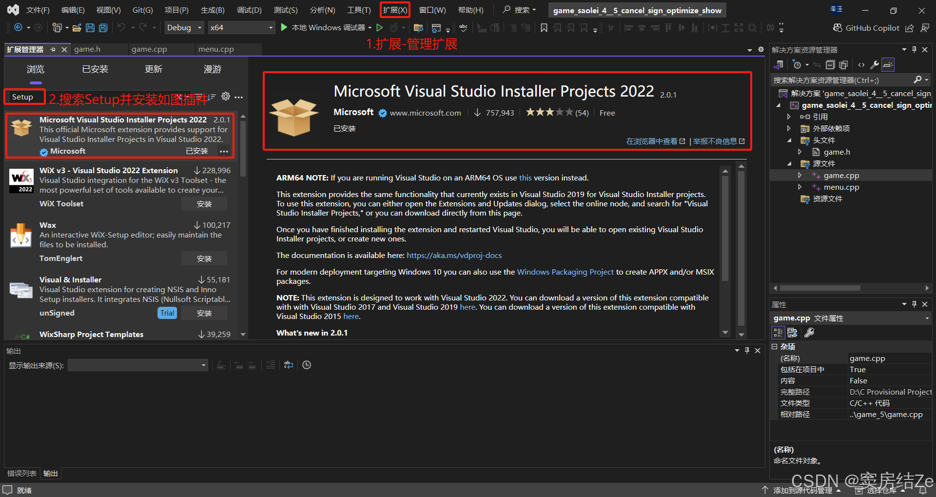936x497 pixels.
Task: Open the 扩展(X) menu
Action: point(394,9)
